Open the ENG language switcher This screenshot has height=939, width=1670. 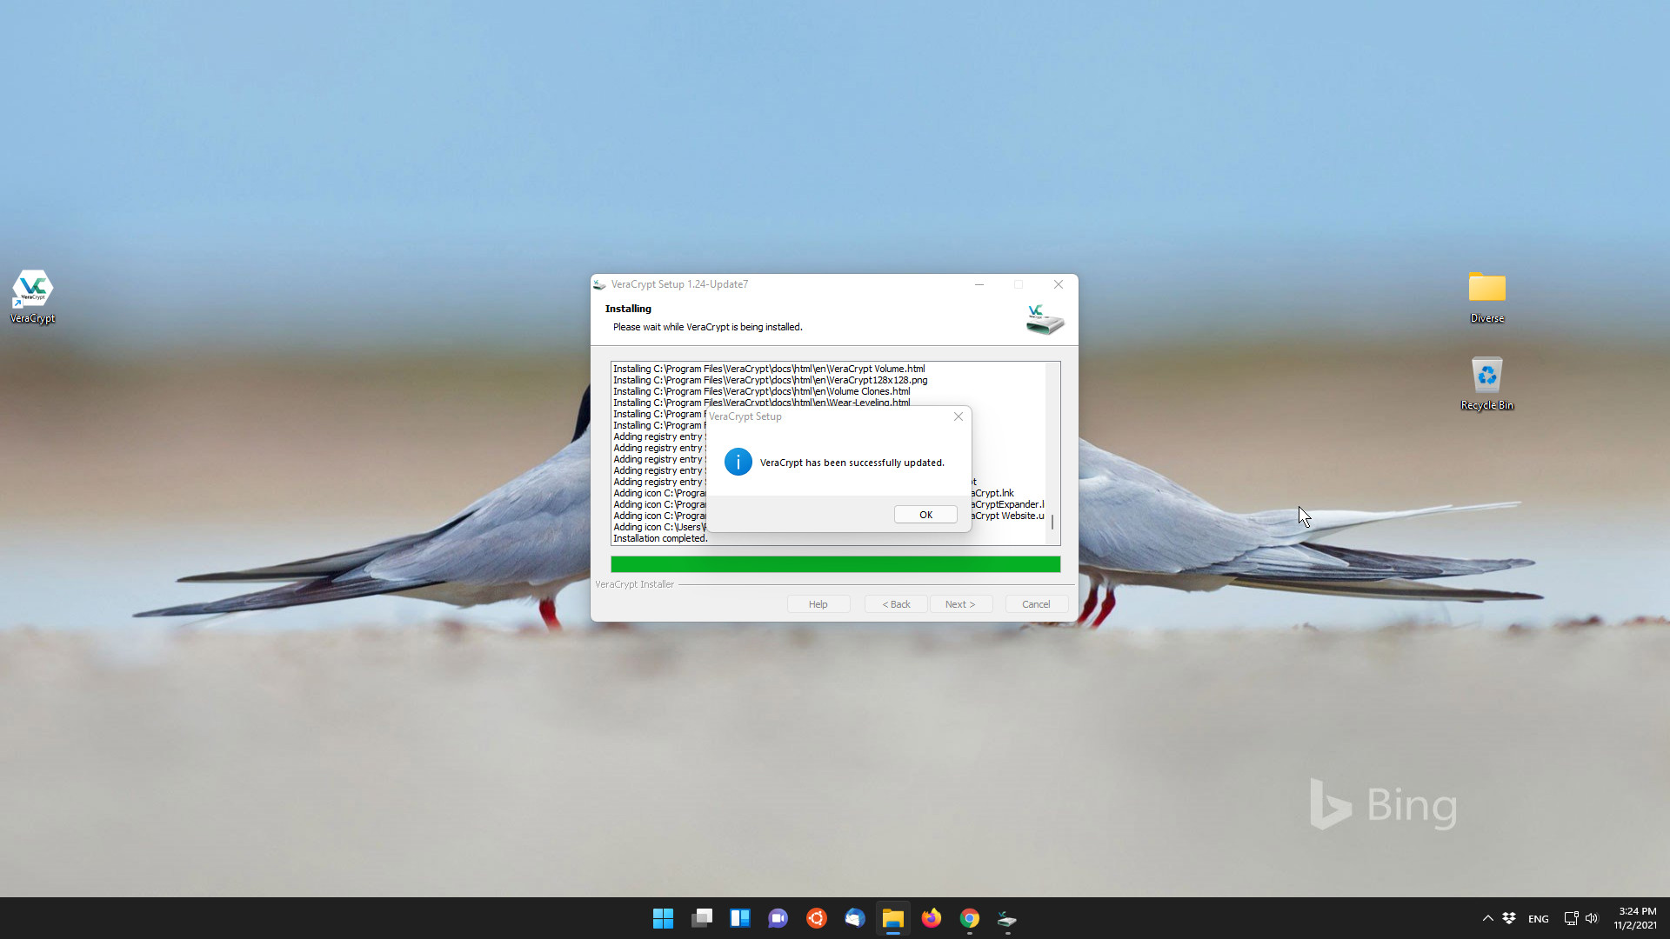(x=1538, y=919)
